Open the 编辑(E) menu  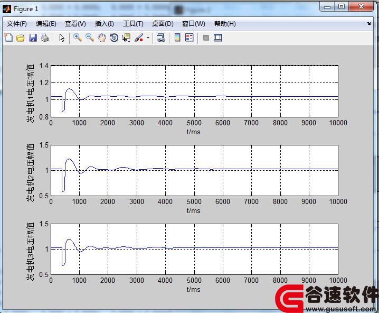coord(46,24)
